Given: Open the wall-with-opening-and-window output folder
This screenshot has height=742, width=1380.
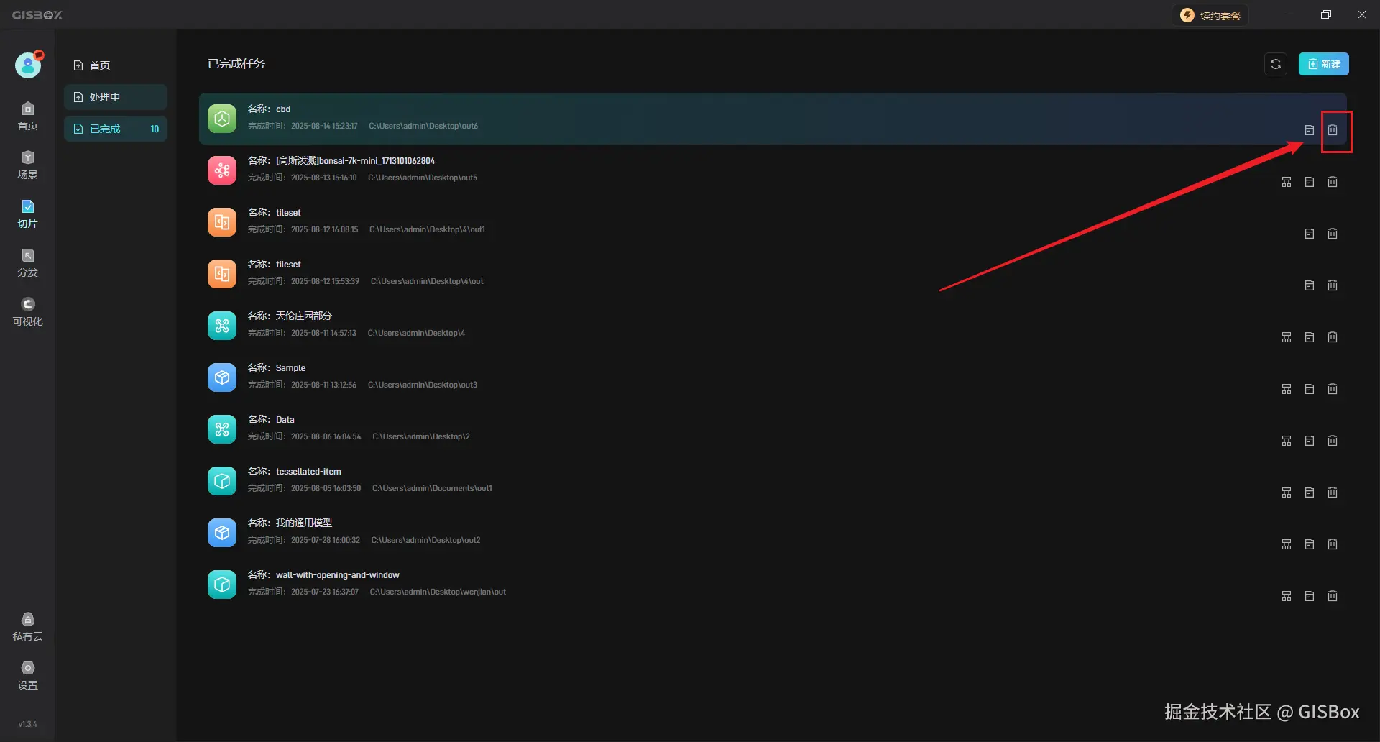Looking at the screenshot, I should [x=1310, y=596].
